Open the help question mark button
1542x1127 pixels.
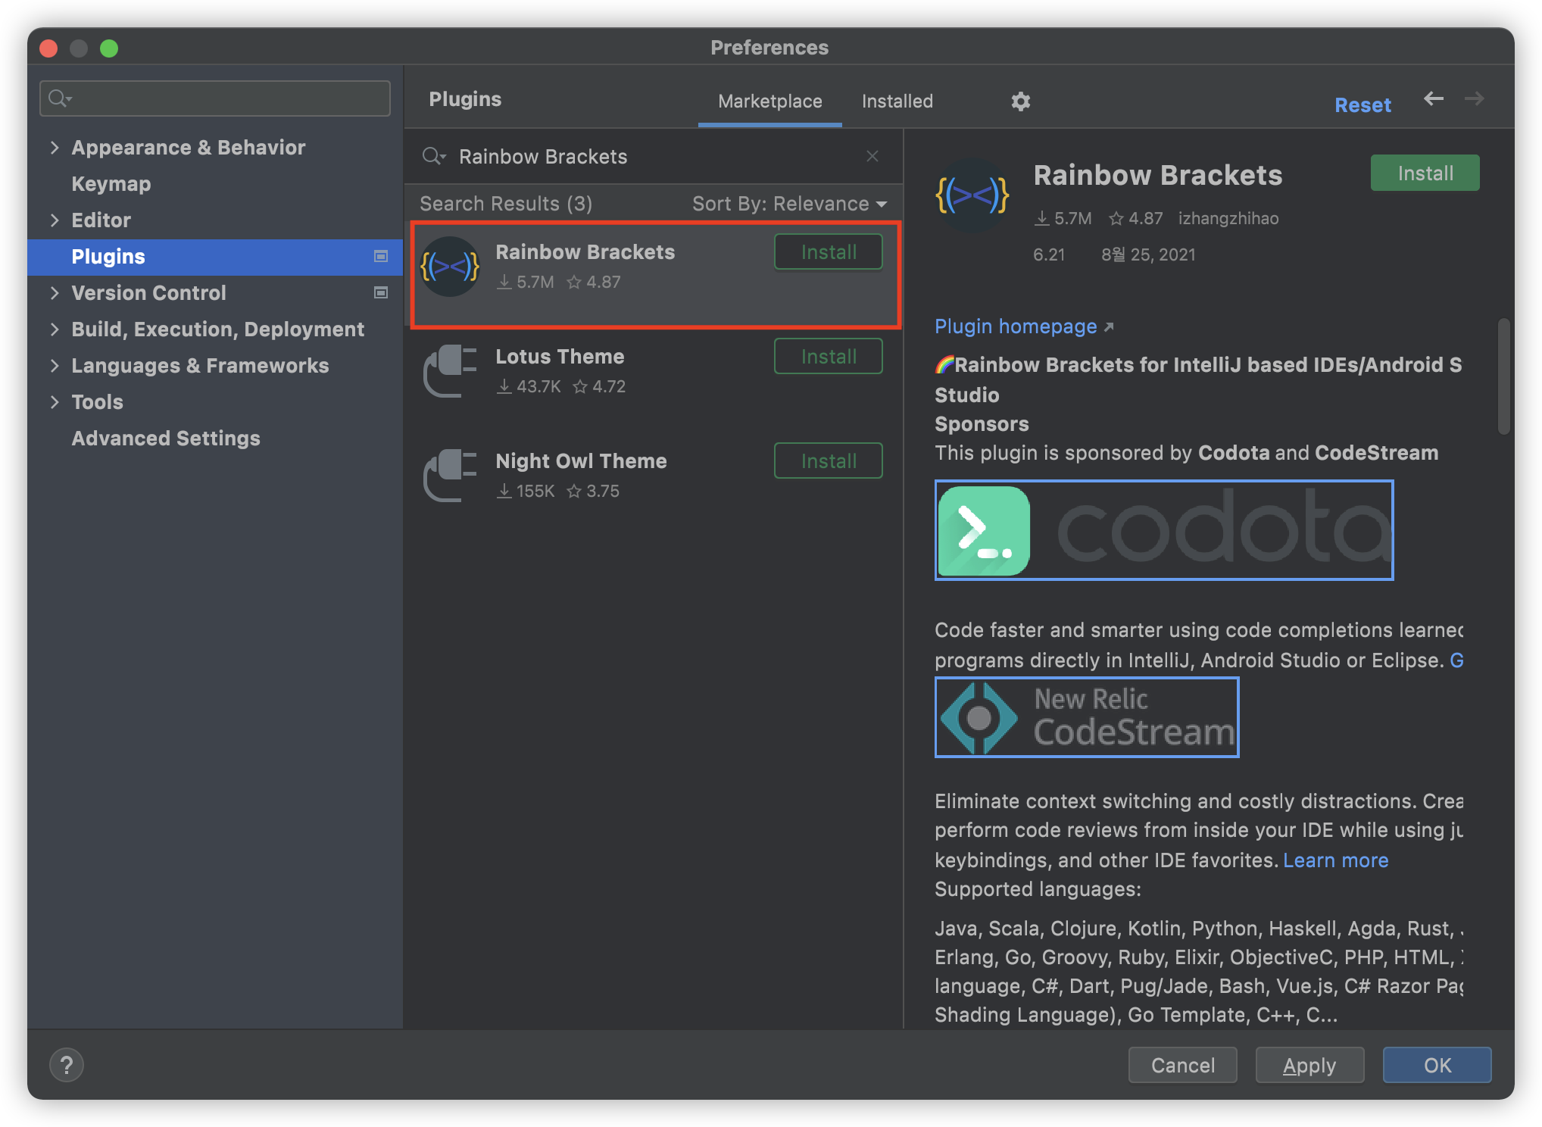67,1065
